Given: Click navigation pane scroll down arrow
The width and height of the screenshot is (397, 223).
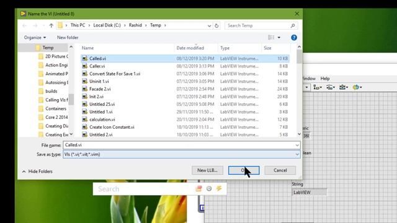Looking at the screenshot, I should (x=71, y=134).
